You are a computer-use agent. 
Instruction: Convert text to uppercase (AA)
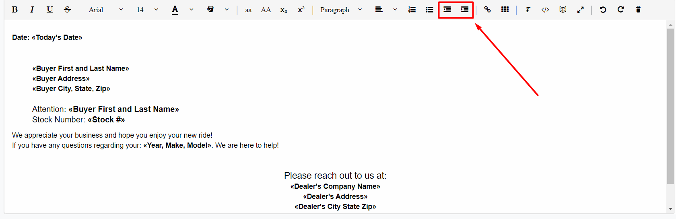(266, 10)
